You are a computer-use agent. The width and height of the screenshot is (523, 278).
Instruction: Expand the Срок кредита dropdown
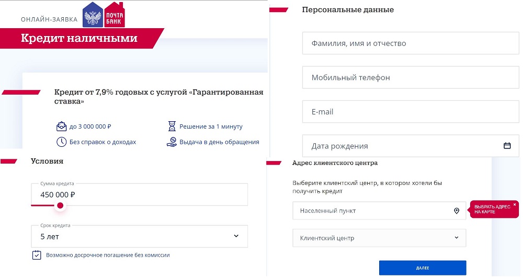pyautogui.click(x=236, y=236)
